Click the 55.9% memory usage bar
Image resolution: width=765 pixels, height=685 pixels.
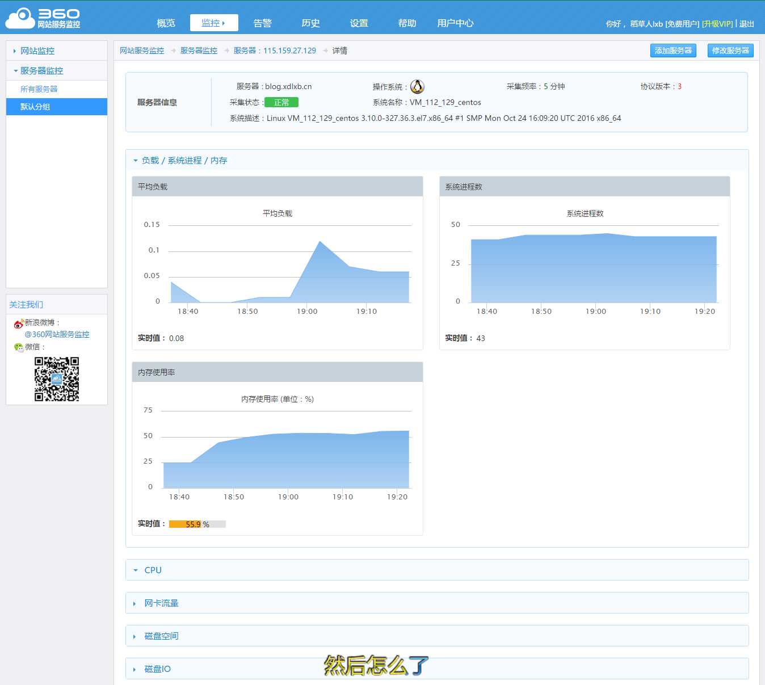coord(197,524)
